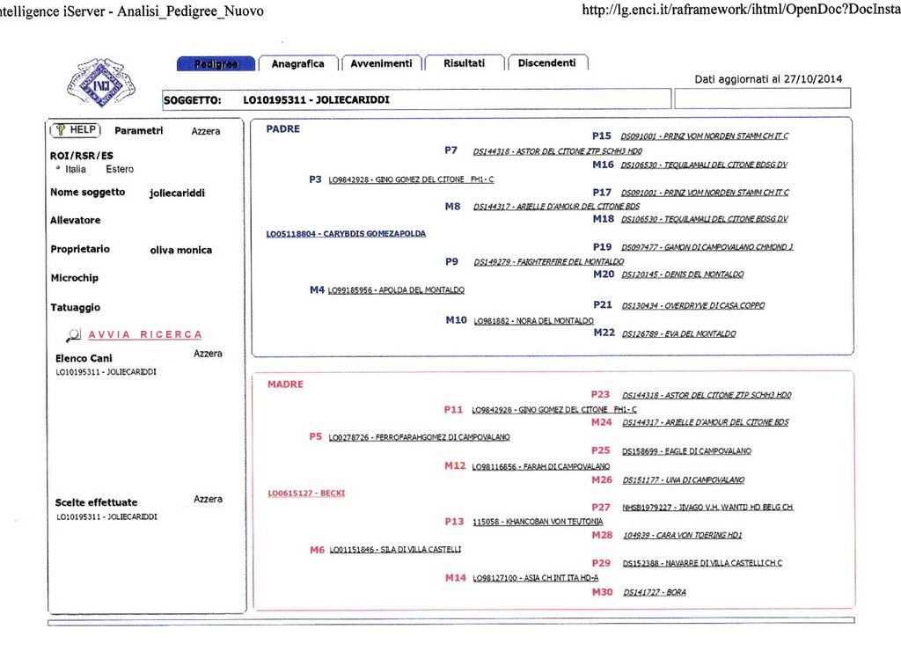The width and height of the screenshot is (901, 651).
Task: Open M28 link CARA VON TOERING HD1
Action: (683, 536)
